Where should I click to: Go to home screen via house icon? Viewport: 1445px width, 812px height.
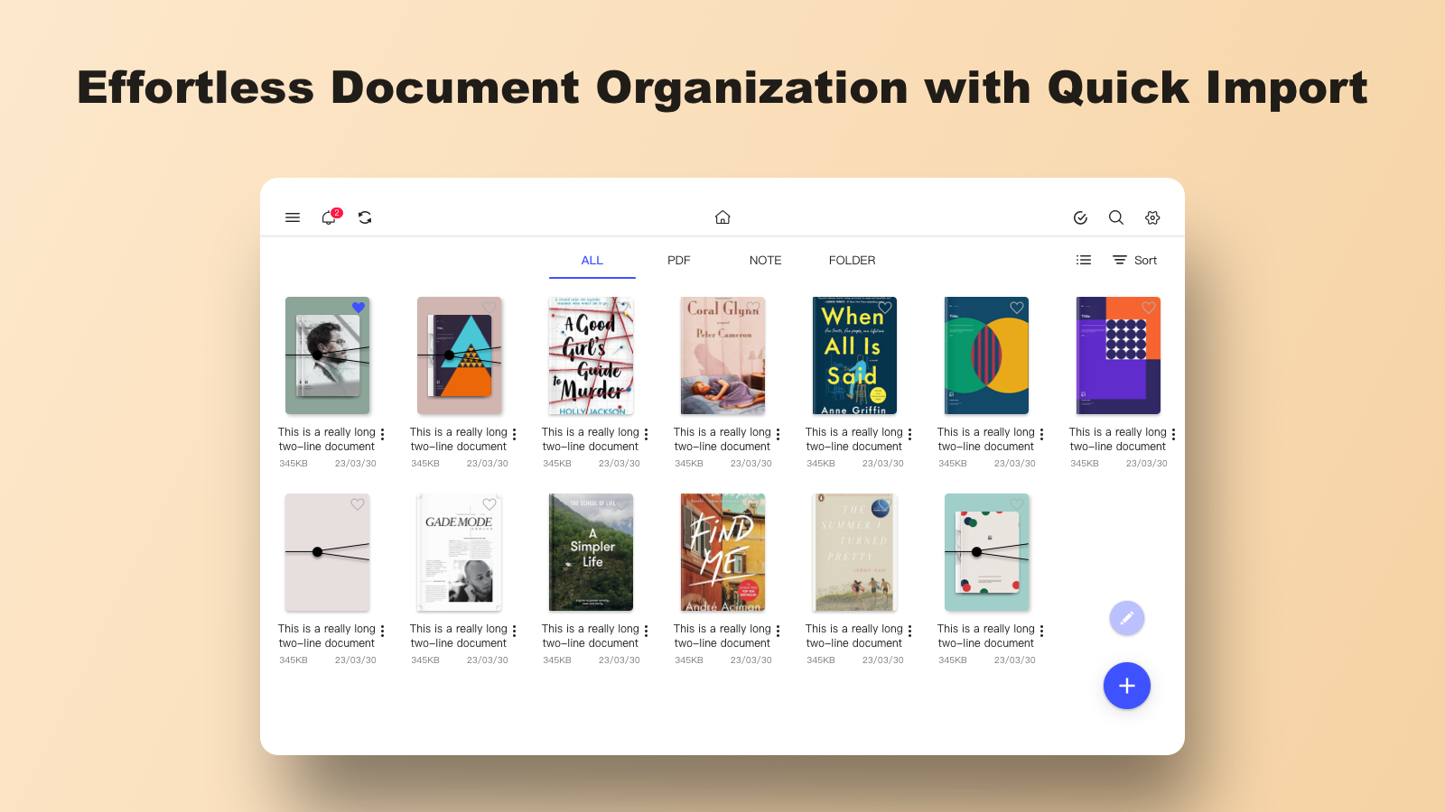tap(722, 217)
